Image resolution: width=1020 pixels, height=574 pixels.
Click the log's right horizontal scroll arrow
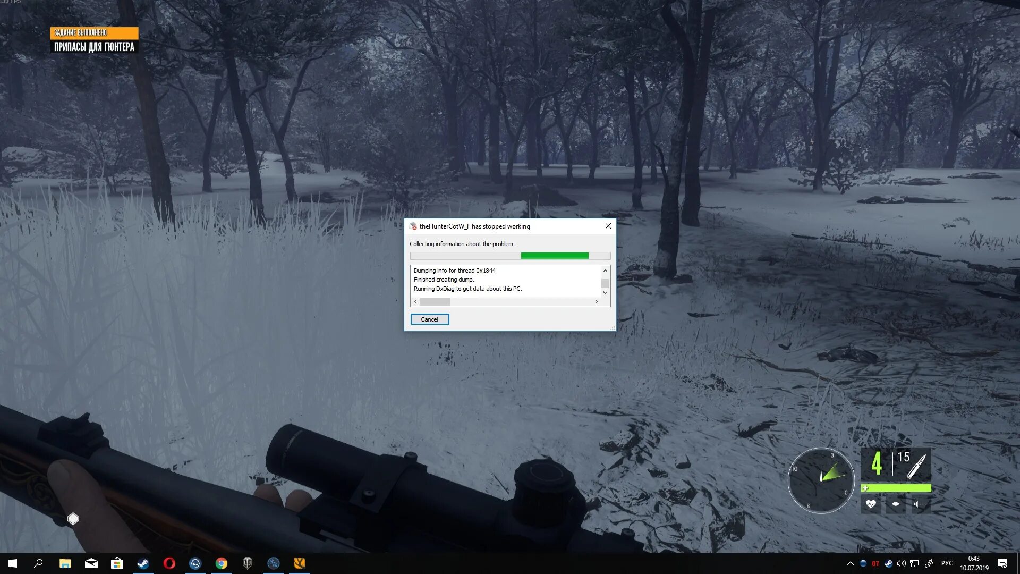596,302
